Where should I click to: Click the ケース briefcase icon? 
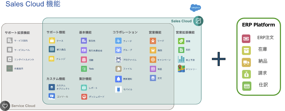point(52,40)
